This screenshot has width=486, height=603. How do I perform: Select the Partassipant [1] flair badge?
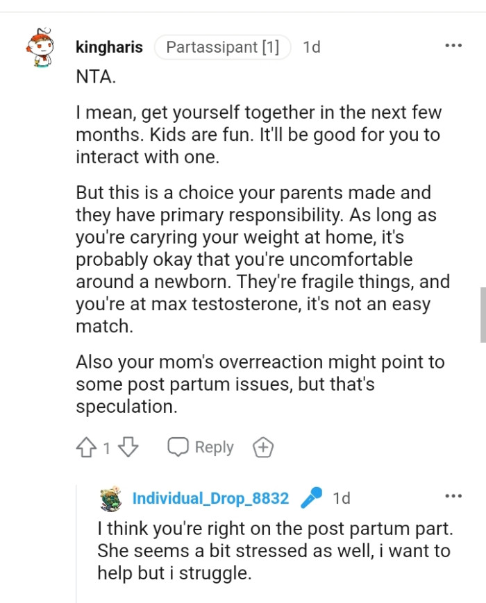[x=222, y=47]
